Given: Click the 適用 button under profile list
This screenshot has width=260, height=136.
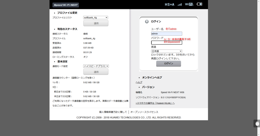Looking at the screenshot, I should 96,23.
